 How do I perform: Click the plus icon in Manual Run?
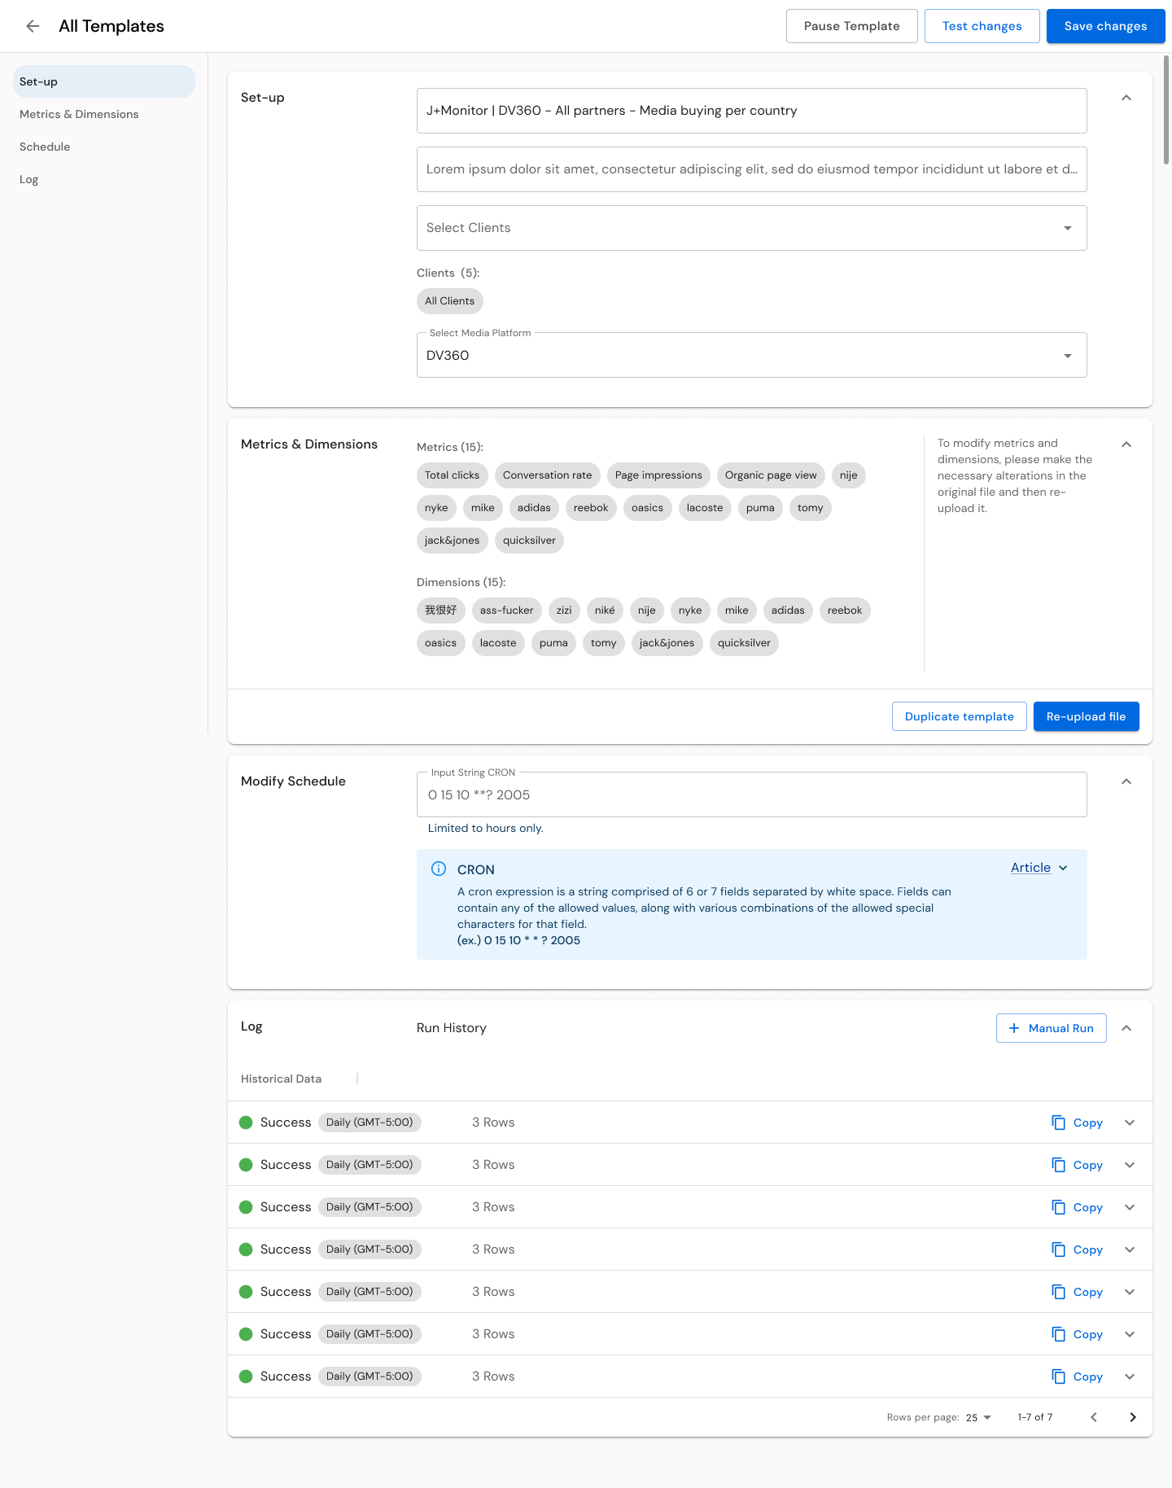tap(1014, 1028)
